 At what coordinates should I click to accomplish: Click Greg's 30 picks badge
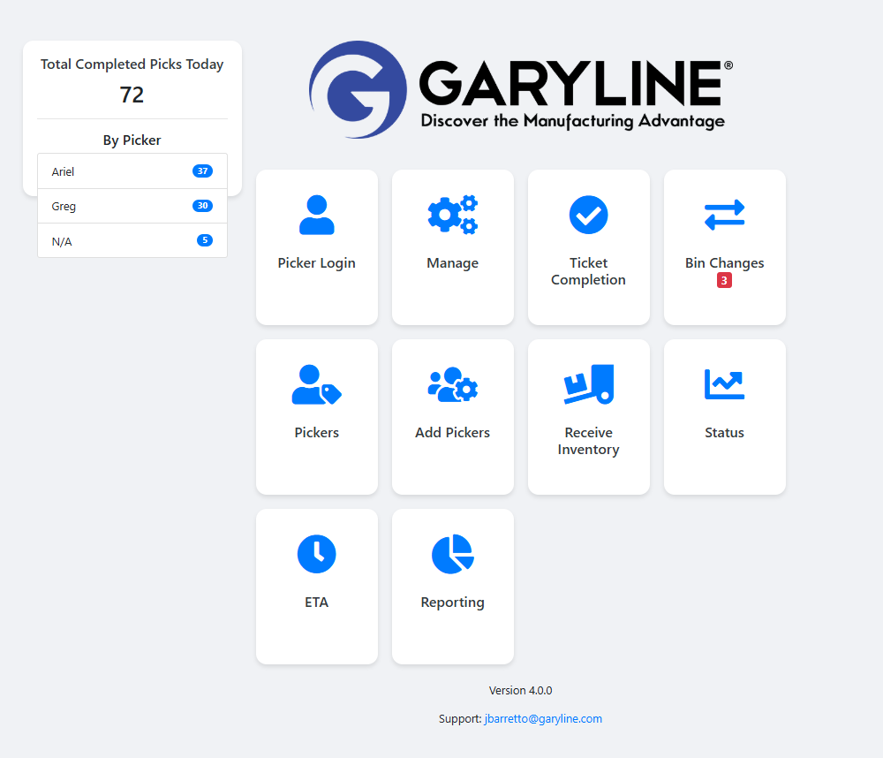point(203,206)
